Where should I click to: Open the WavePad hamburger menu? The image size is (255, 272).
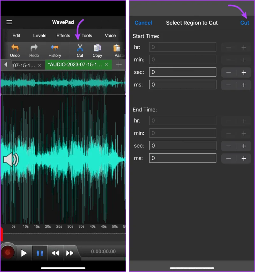click(9, 22)
